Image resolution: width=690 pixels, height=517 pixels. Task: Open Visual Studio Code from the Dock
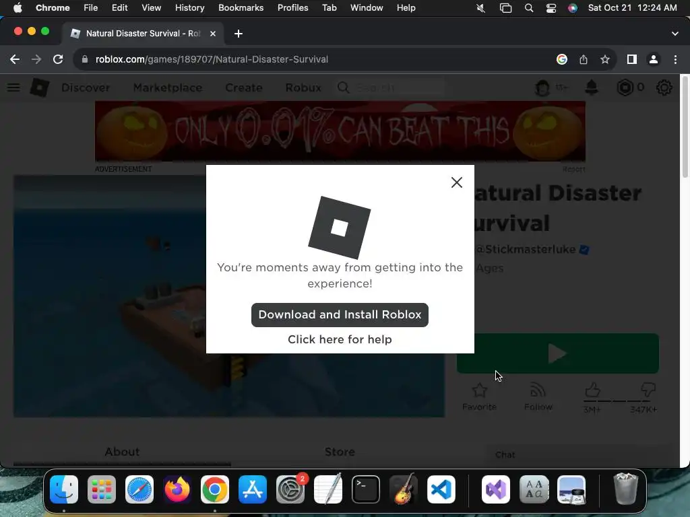441,489
